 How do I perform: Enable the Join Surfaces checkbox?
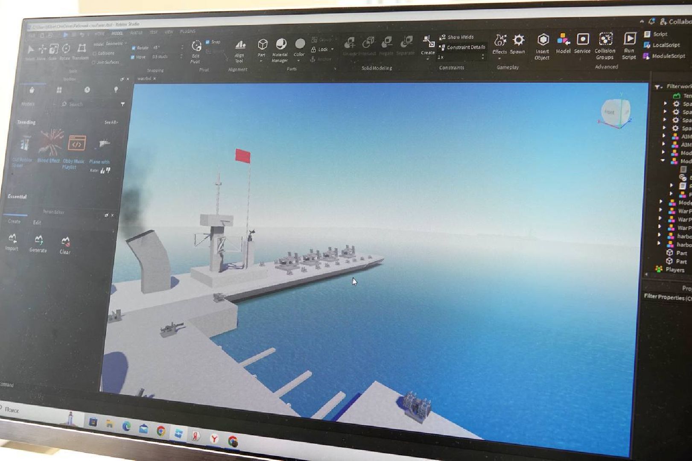pos(94,62)
